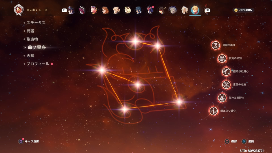Select the dark purple-haired portrait beside L1
This screenshot has width=272, height=153.
point(71,10)
